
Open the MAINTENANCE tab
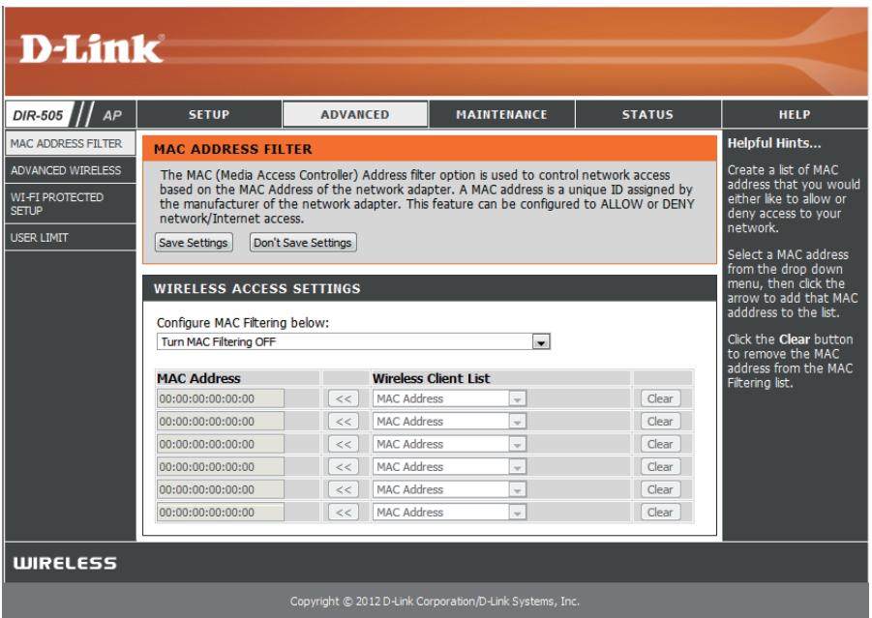(501, 114)
